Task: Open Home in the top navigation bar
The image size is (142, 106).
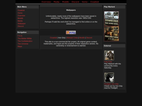Action: [x=85, y=2]
